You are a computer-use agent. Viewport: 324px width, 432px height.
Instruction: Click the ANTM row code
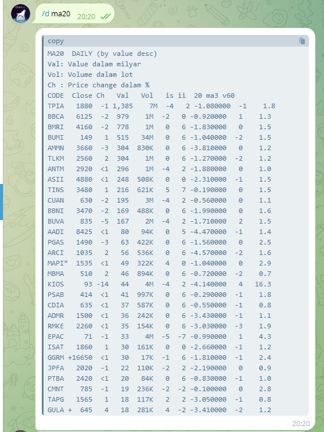pyautogui.click(x=56, y=169)
